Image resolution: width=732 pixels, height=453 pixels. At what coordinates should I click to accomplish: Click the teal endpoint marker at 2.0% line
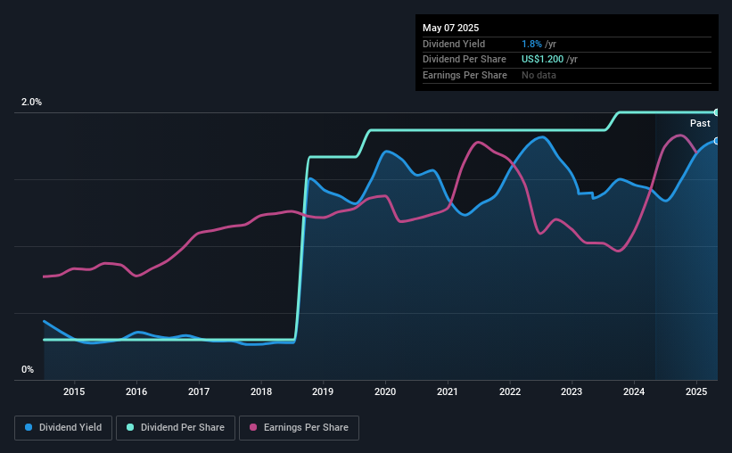pyautogui.click(x=717, y=112)
